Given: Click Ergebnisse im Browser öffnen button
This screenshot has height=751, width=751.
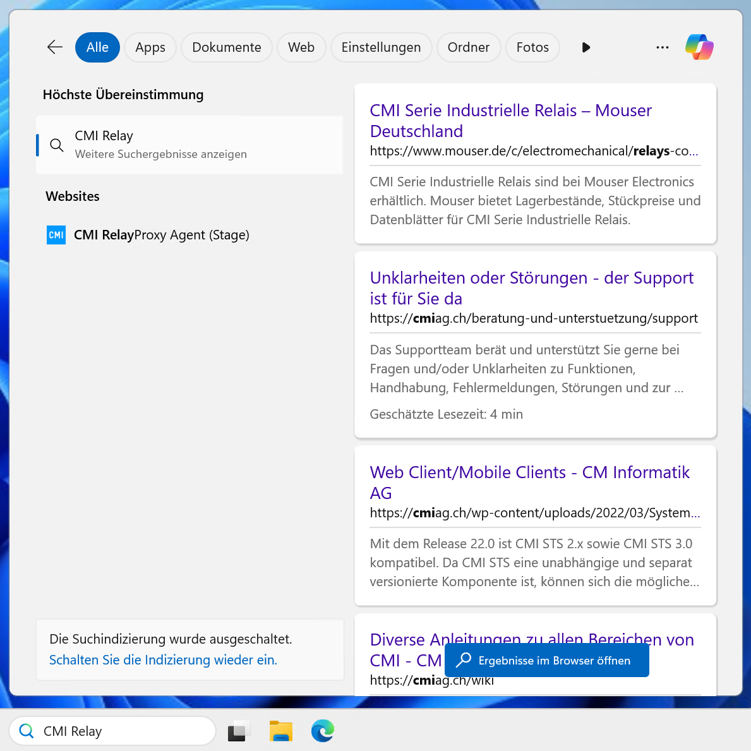Looking at the screenshot, I should point(546,661).
